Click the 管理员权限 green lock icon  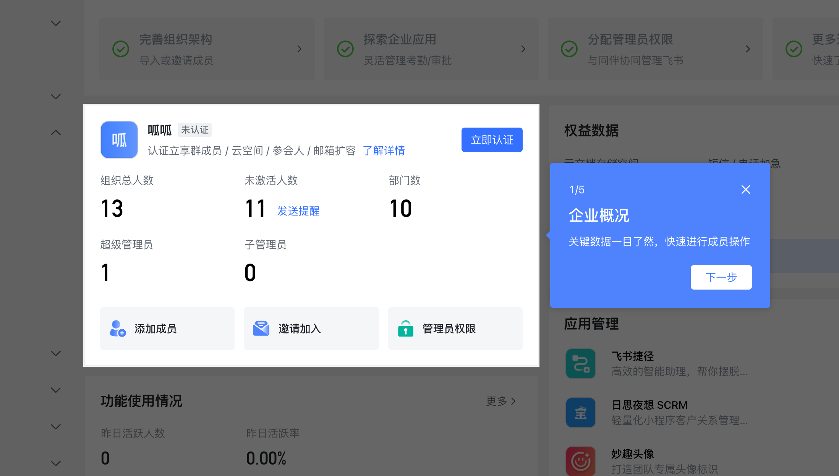tap(405, 329)
